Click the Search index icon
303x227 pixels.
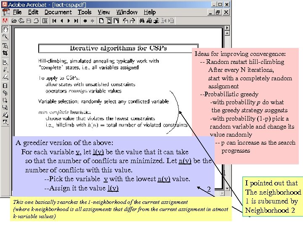pyautogui.click(x=149, y=21)
